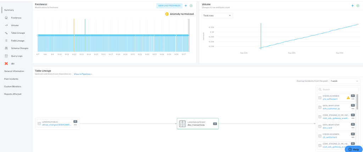Open the Total rows dropdown
This screenshot has height=152, width=363.
pos(217,16)
